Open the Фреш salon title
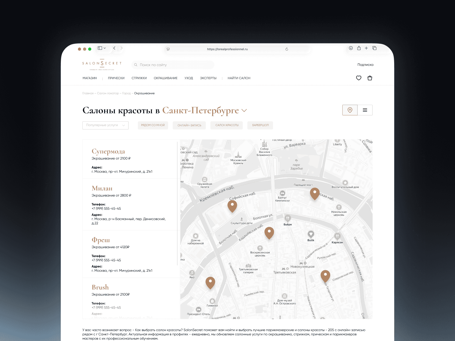The width and height of the screenshot is (455, 341). pyautogui.click(x=101, y=240)
